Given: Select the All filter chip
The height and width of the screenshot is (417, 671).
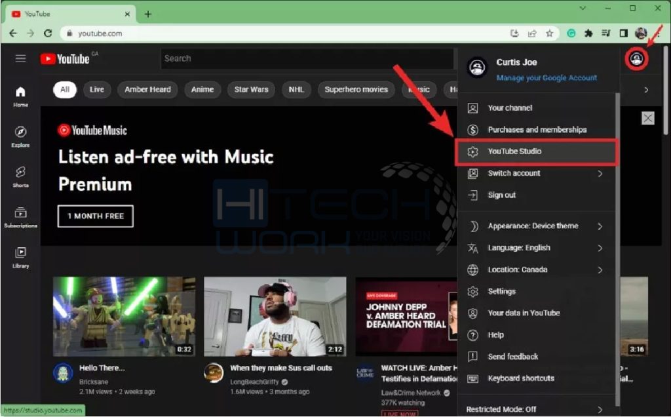Looking at the screenshot, I should click(x=65, y=89).
